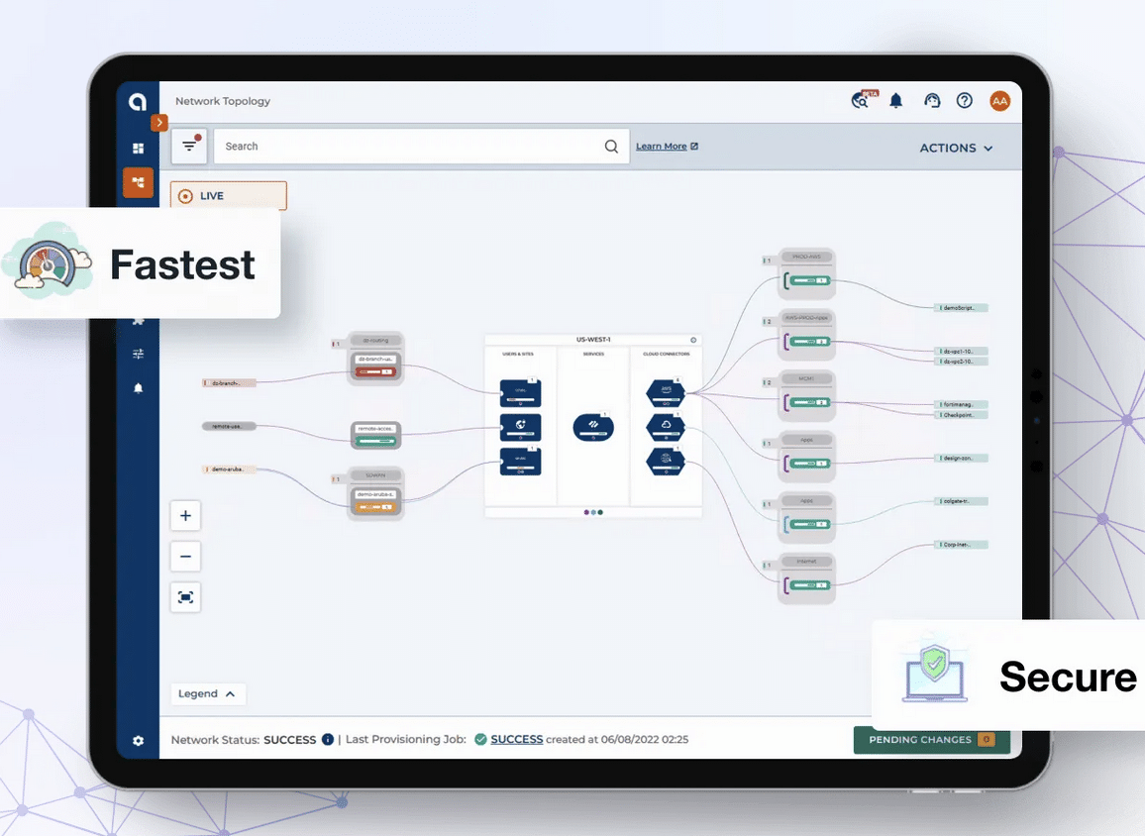Screen dimensions: 1145x836
Task: Open the global search BETA icon
Action: (860, 100)
